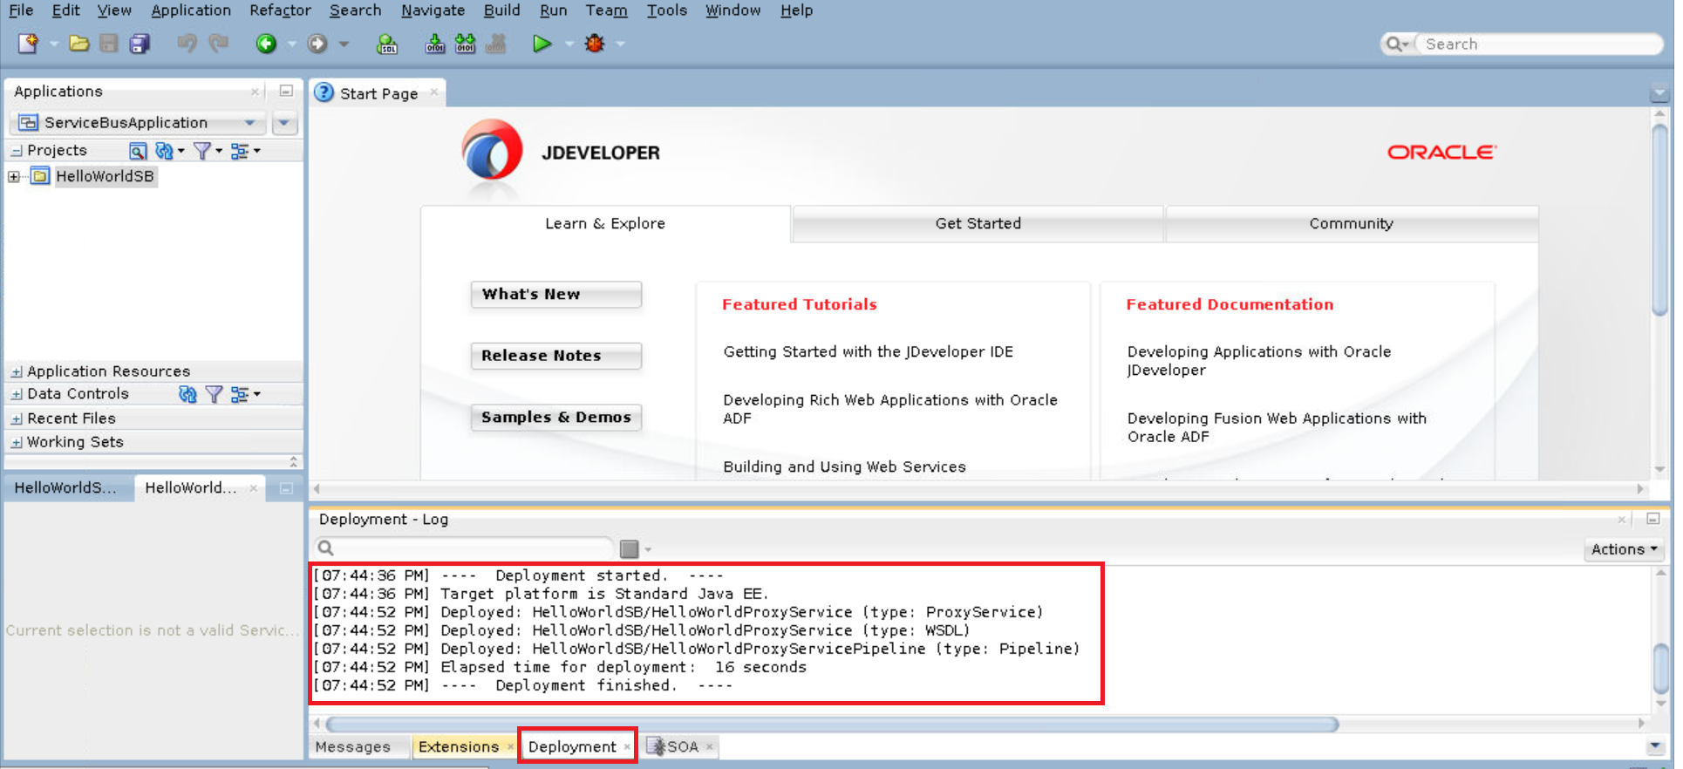Click the Data Controls filter funnel icon
The width and height of the screenshot is (1683, 769).
pos(214,394)
